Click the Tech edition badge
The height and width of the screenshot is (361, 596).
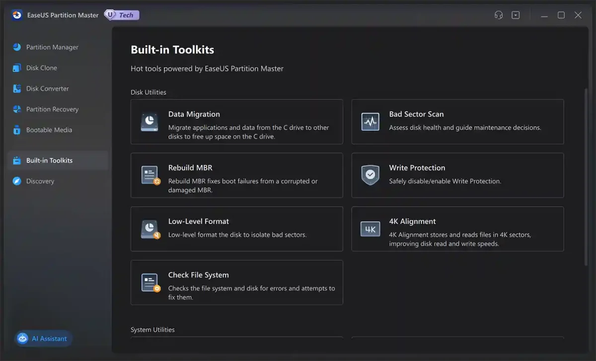coord(121,15)
